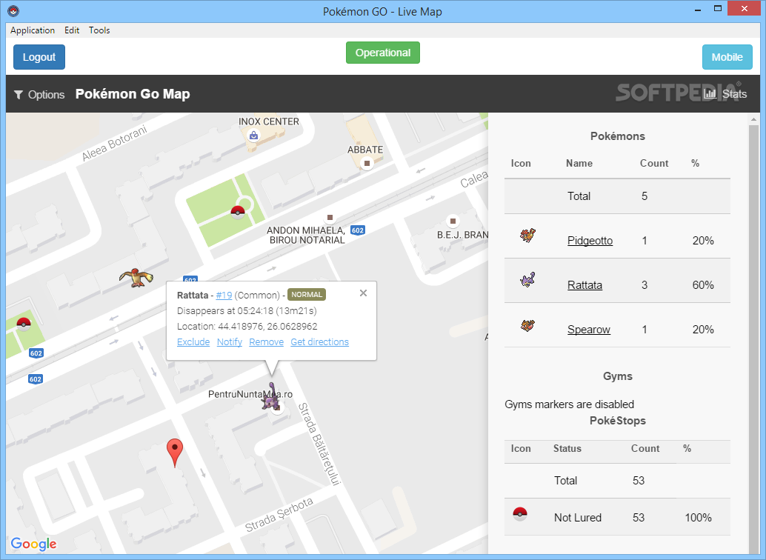Screen dimensions: 766x560
Task: Close the Rattata info popup
Action: [x=363, y=293]
